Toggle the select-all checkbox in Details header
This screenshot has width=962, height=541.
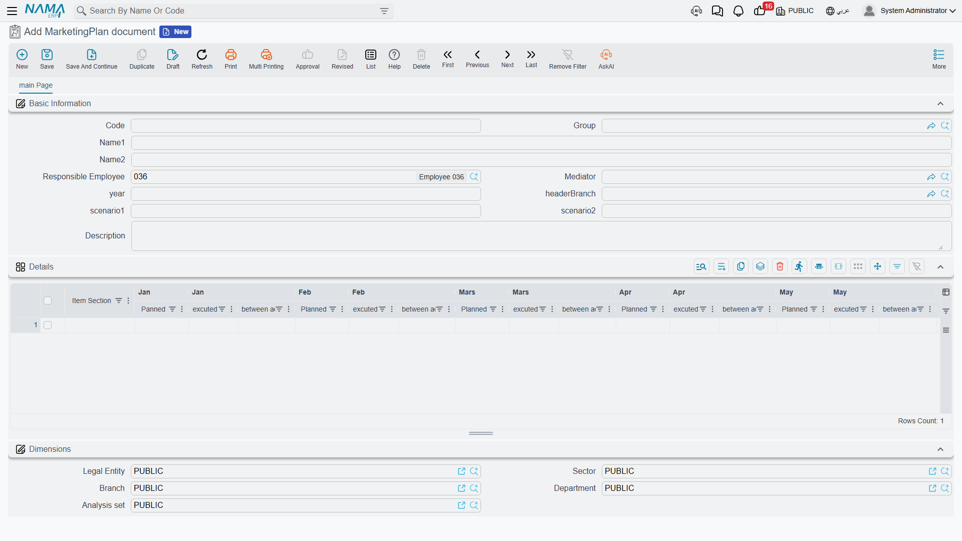48,301
